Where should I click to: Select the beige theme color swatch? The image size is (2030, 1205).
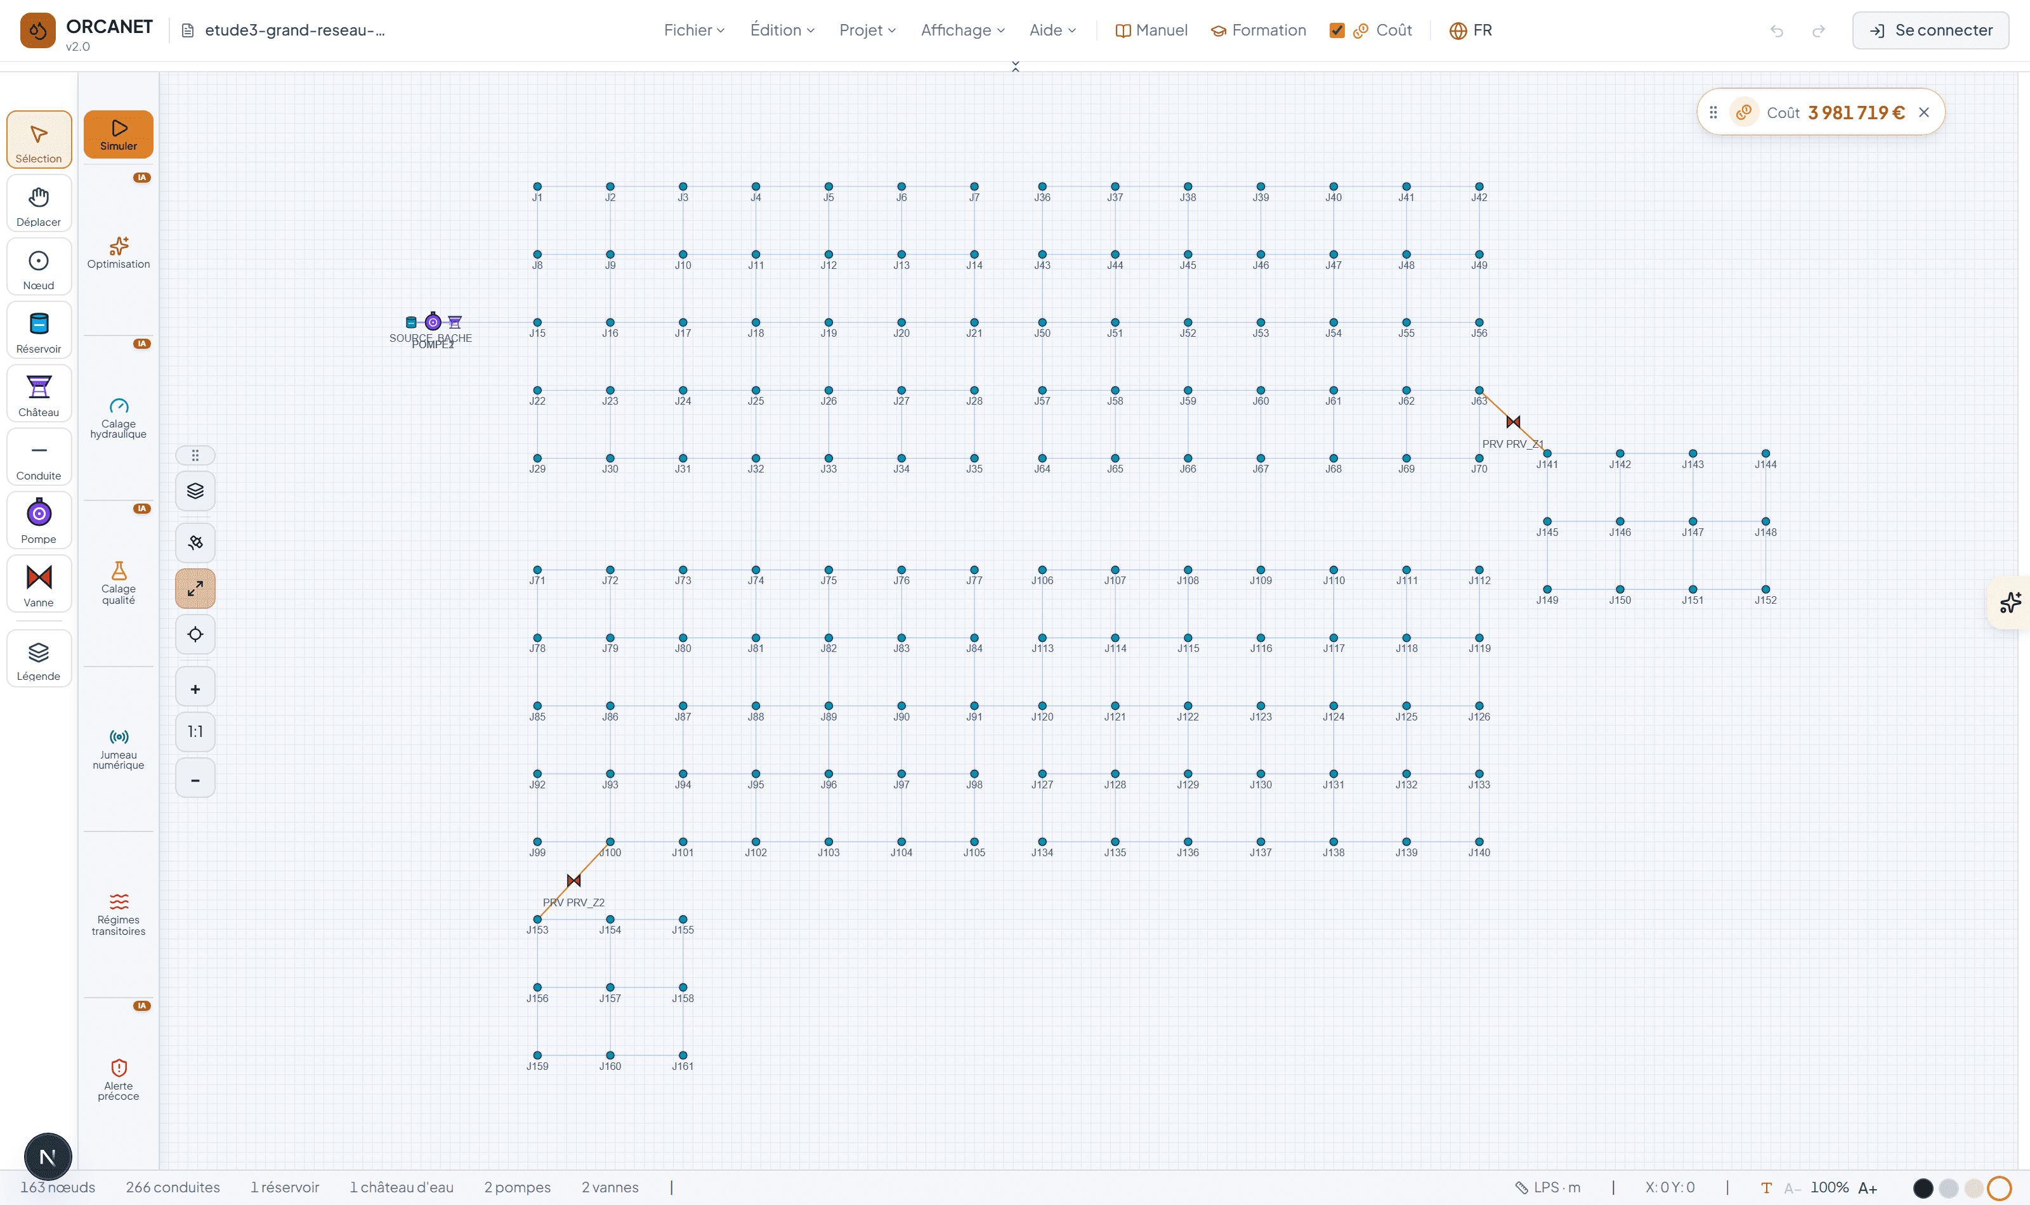click(x=1973, y=1188)
